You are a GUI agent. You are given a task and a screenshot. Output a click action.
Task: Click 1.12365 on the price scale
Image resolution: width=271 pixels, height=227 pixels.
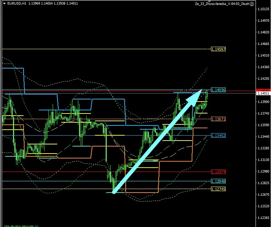[263, 218]
